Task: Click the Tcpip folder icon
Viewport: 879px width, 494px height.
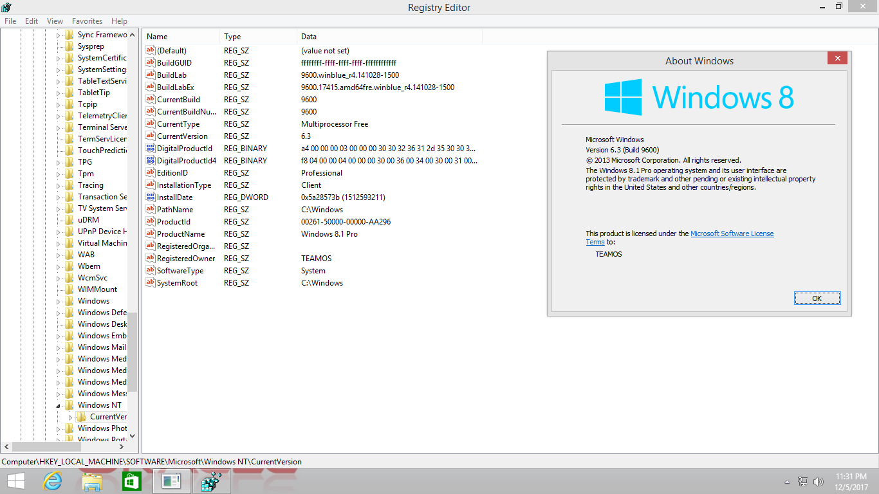Action: [x=69, y=104]
